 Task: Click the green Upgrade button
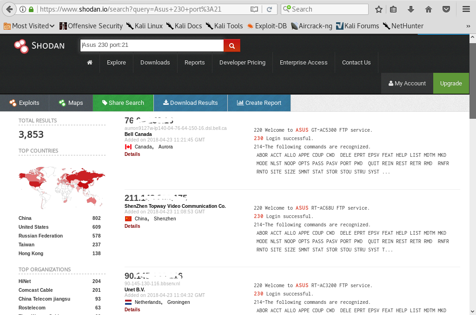(x=451, y=84)
